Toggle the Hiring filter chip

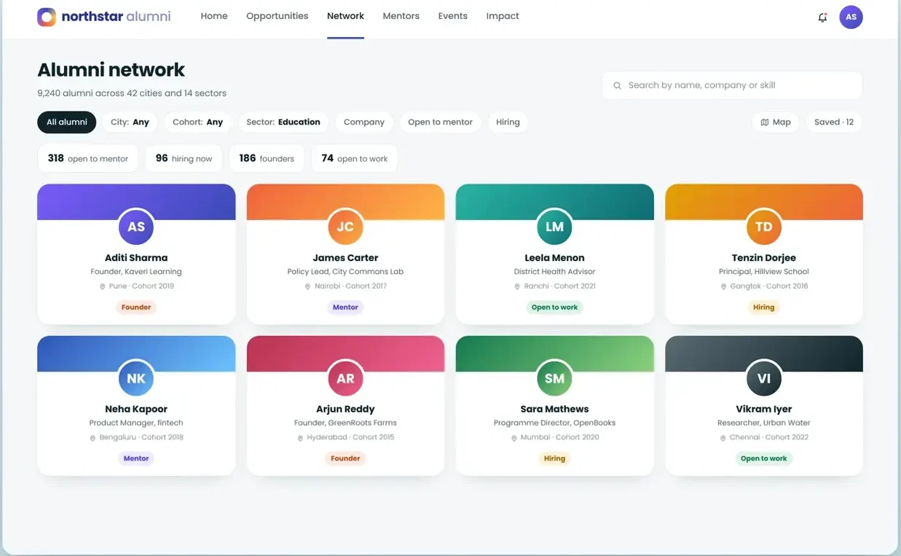[x=508, y=122]
